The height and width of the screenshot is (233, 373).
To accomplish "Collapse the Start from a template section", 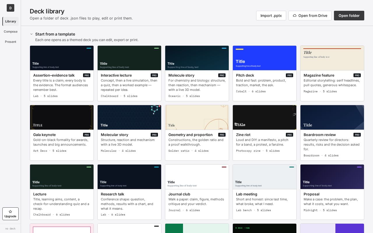I will click(31, 34).
